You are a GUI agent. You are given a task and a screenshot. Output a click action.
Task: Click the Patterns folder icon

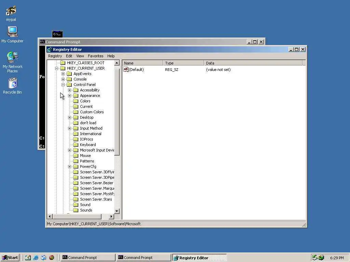click(x=76, y=161)
